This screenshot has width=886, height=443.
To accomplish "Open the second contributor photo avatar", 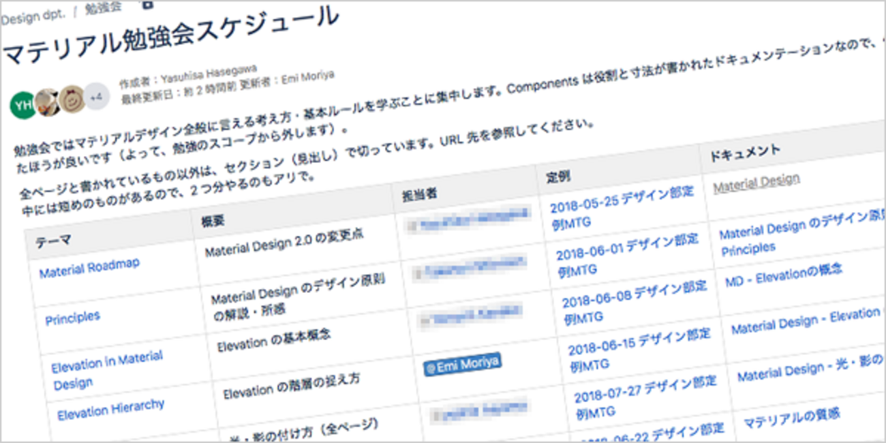I will point(47,102).
